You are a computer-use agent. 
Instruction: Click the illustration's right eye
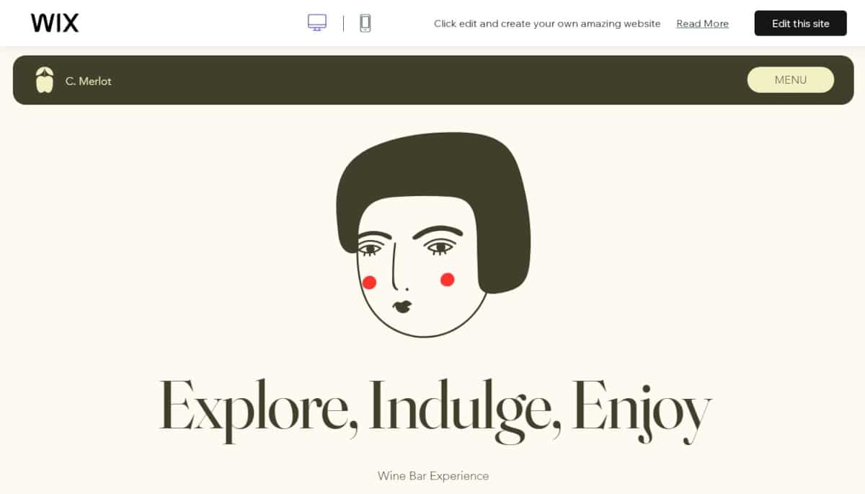439,247
